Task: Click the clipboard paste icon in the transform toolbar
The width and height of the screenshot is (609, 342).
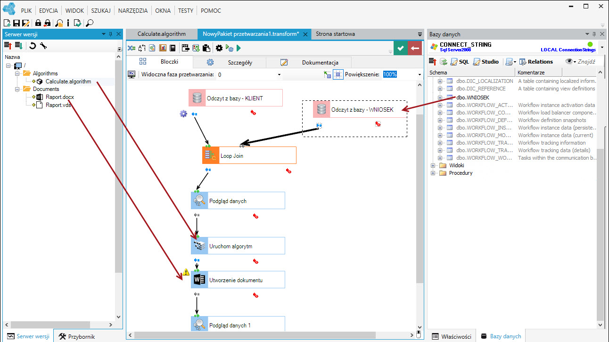Action: (x=206, y=48)
